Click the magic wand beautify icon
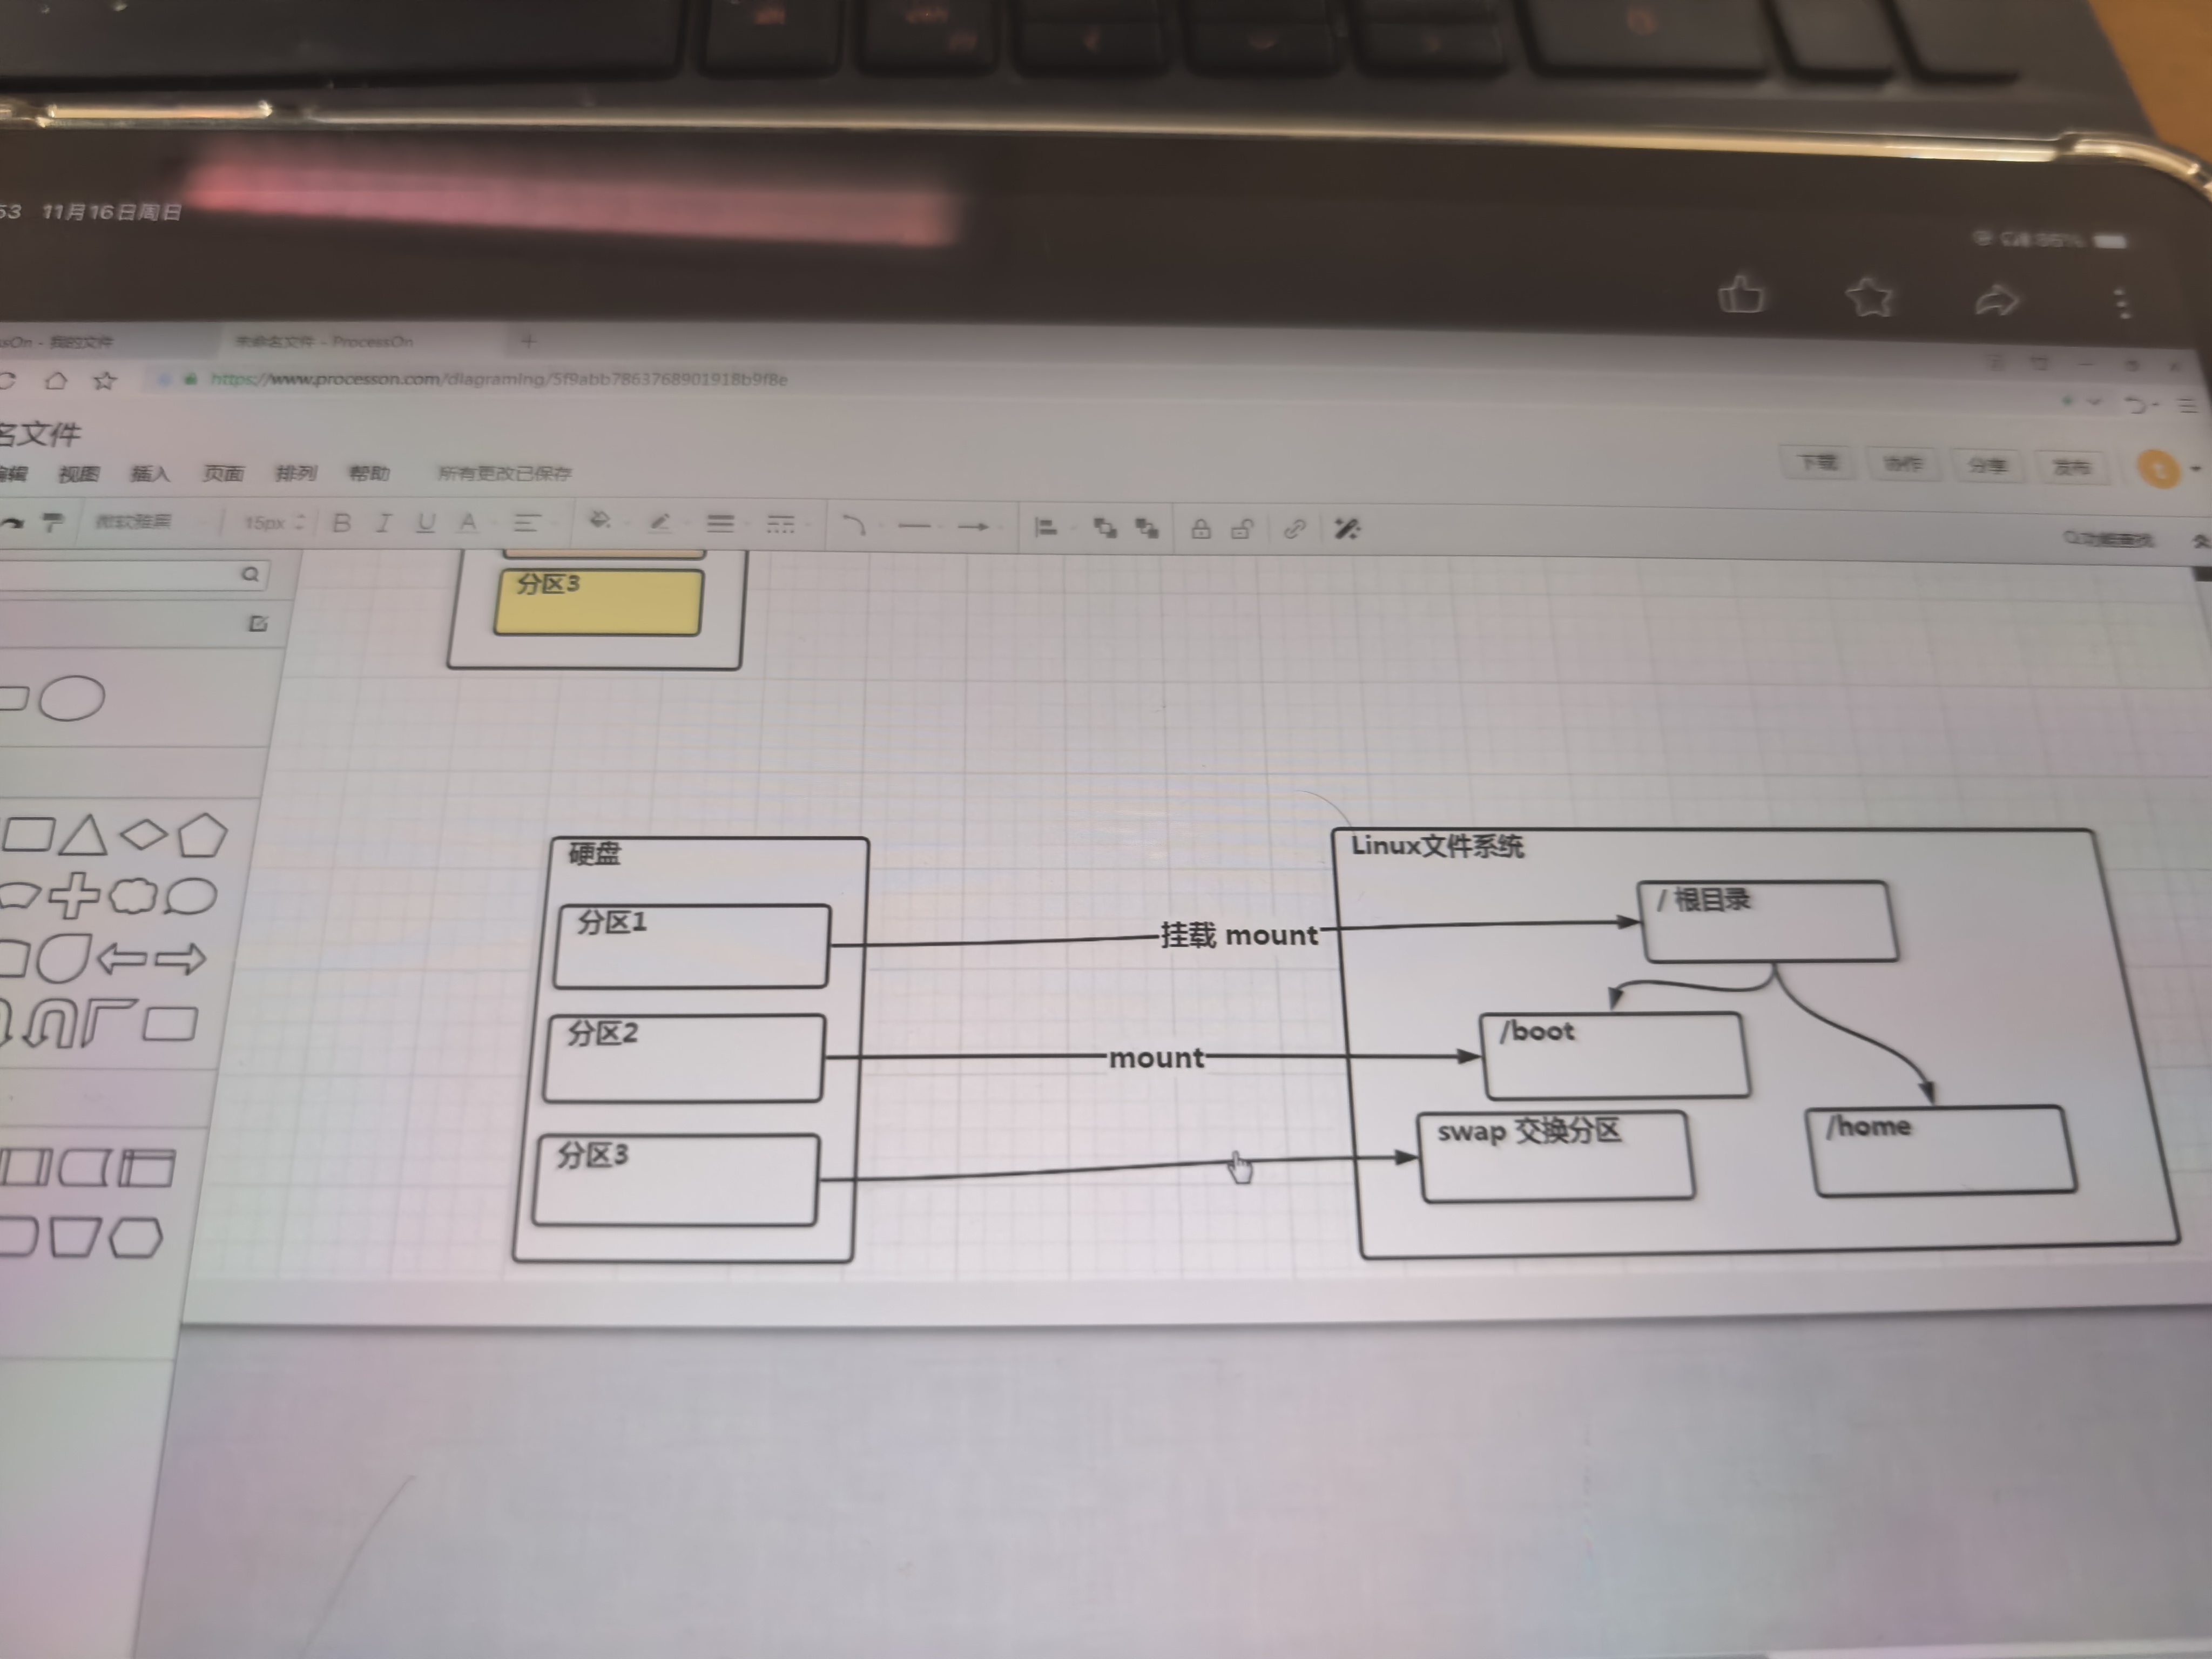 point(1346,528)
